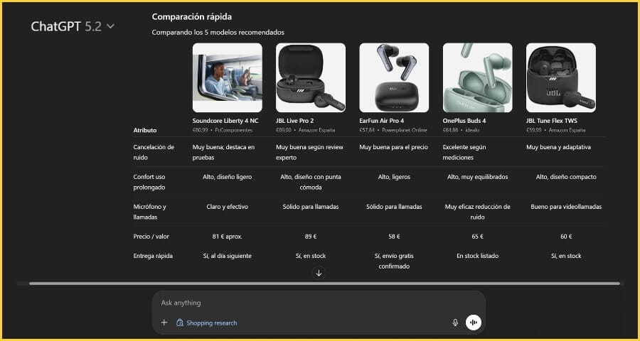
Task: Click 'Sí, envío gratis confirmado' cell
Action: coord(394,261)
